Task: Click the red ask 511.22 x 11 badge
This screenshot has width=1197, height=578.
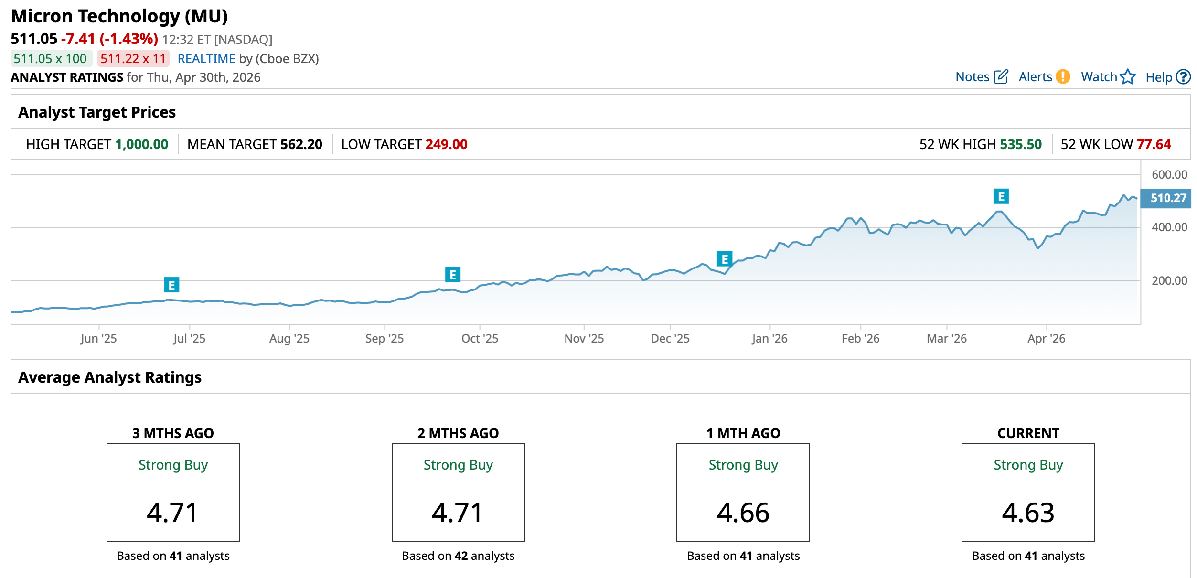Action: (x=133, y=59)
